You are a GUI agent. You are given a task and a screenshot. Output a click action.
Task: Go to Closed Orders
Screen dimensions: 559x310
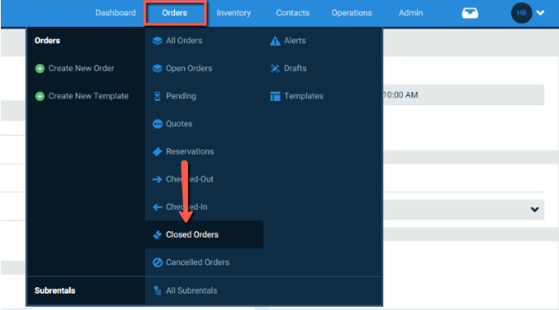pyautogui.click(x=192, y=234)
